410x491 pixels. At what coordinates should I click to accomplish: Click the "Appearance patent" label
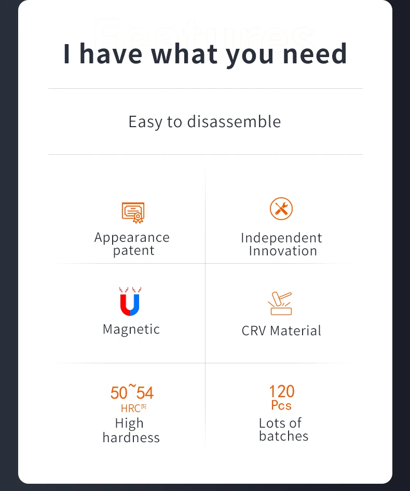tap(132, 244)
